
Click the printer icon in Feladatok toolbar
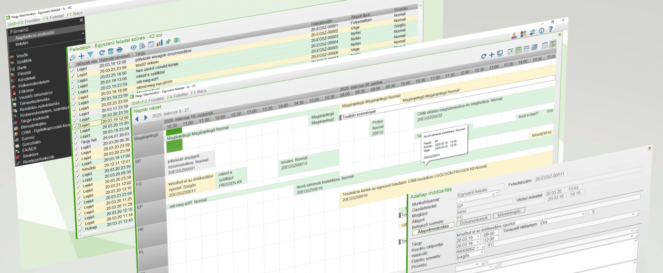coord(120,50)
